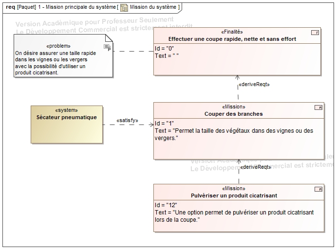Screen dimensions: 336x249
Task: Click the empty Text = " " property
Action: [167, 56]
